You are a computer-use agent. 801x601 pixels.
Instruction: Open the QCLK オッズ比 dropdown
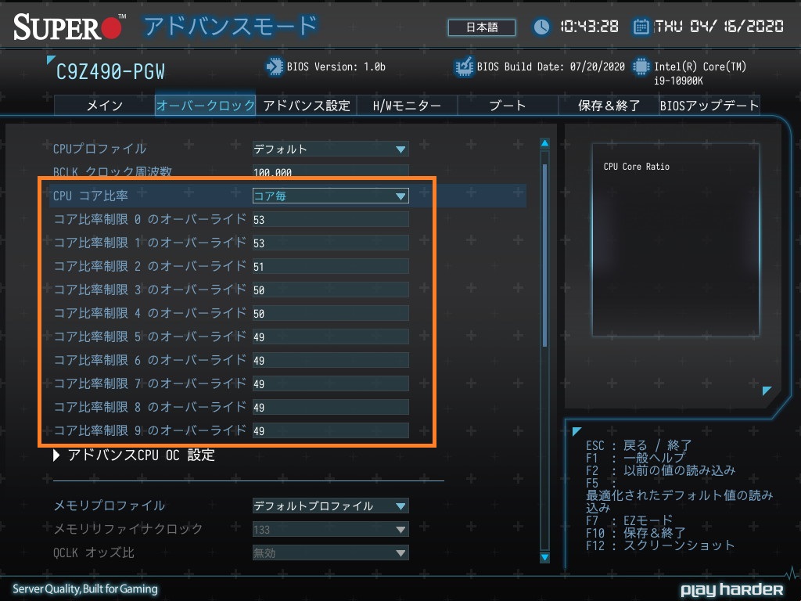pos(331,553)
